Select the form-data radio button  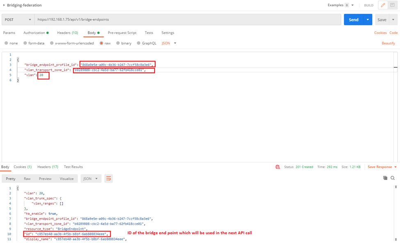(x=25, y=43)
